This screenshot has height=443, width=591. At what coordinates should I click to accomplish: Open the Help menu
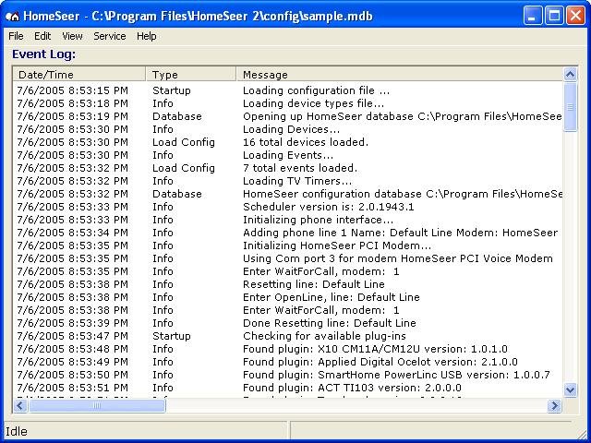146,36
